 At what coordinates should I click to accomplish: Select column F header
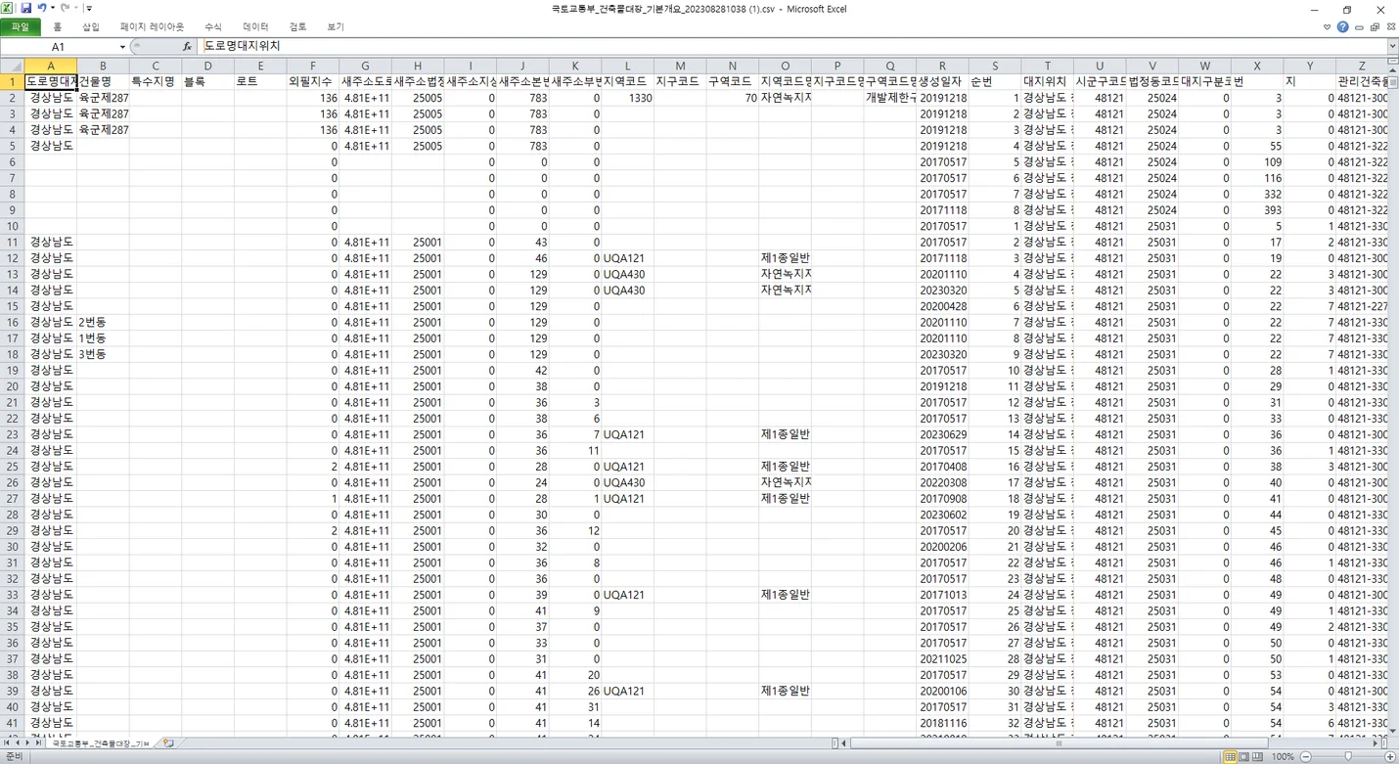coord(312,66)
